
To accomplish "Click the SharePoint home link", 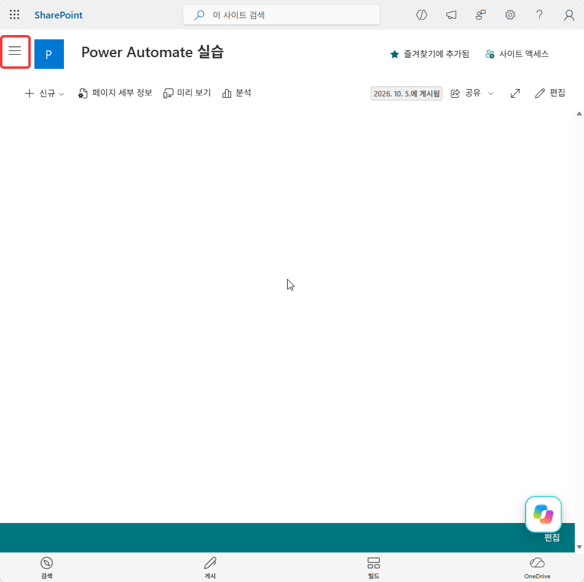I will click(58, 15).
